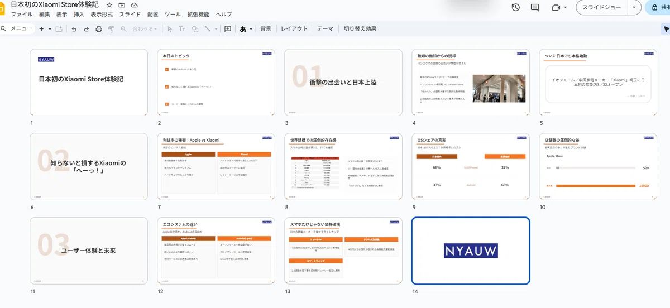
Task: Click the presentation title 日本初のXiaomi Store体験記
Action: 55,4
